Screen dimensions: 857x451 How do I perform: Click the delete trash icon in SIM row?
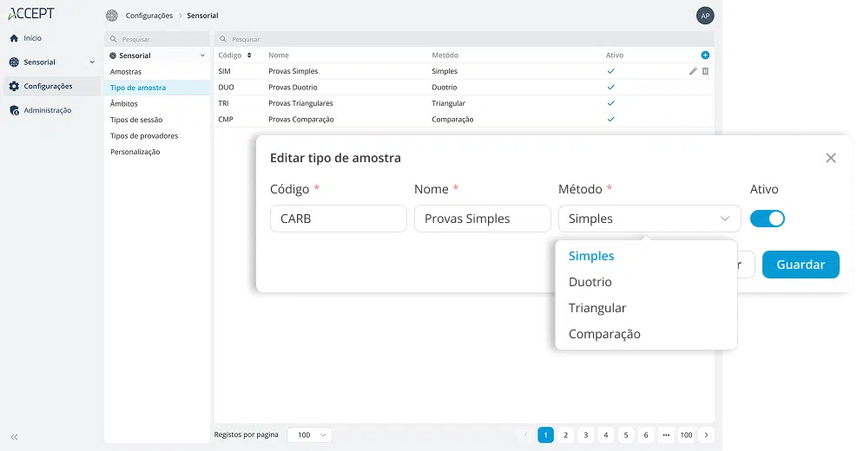706,71
